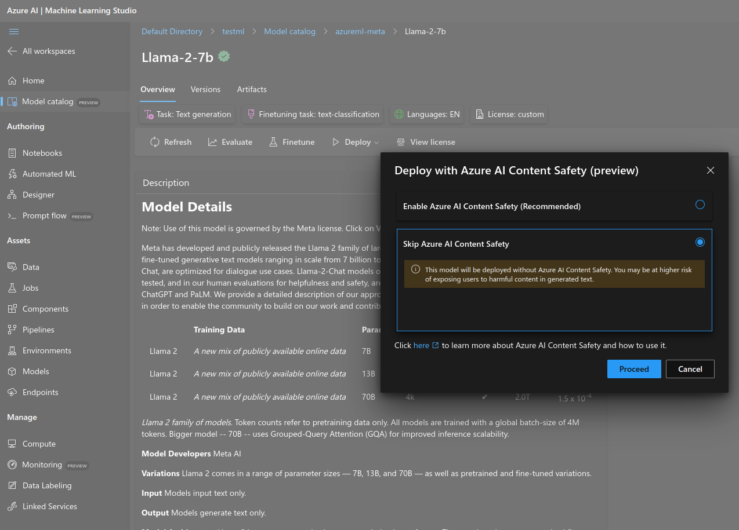This screenshot has width=739, height=530.
Task: Click the 'Authoring' sidebar section header
Action: (x=26, y=126)
